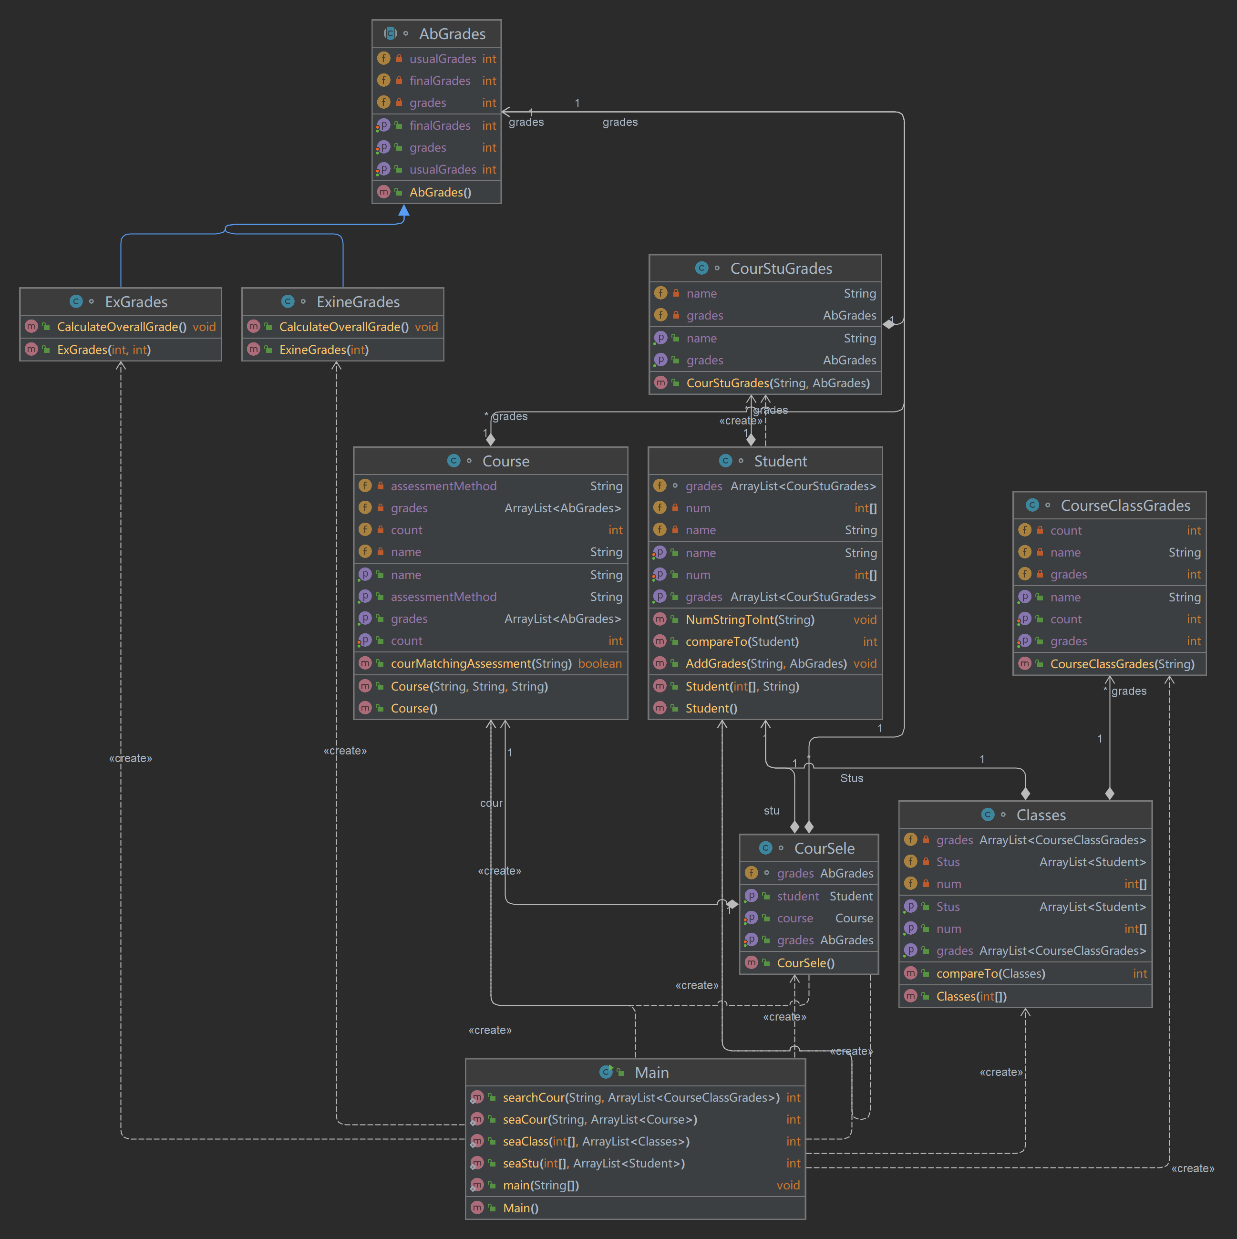Click the class icon beside ExineGrades title

click(287, 301)
